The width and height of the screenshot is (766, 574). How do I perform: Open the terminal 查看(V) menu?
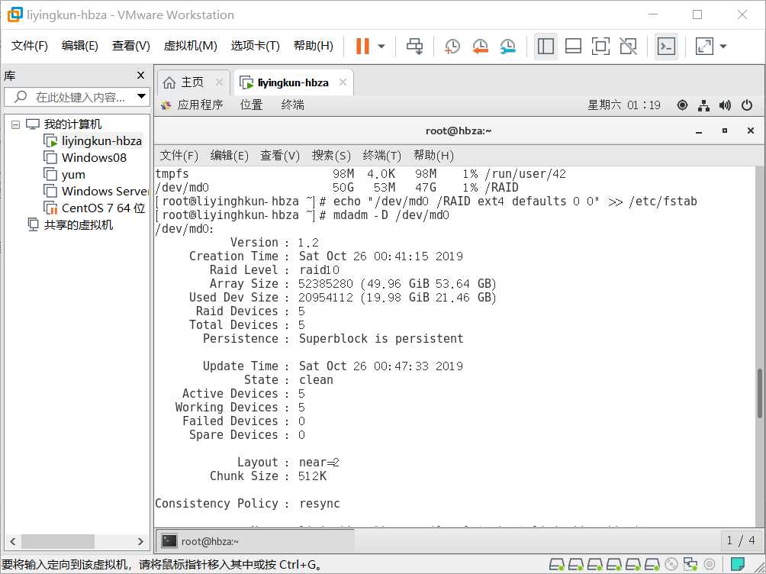coord(279,156)
